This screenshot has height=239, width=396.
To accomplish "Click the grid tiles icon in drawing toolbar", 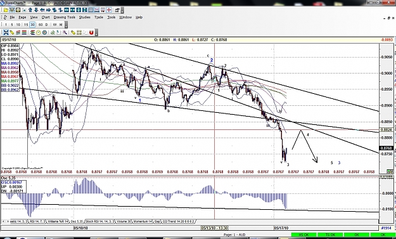I will pos(79,32).
